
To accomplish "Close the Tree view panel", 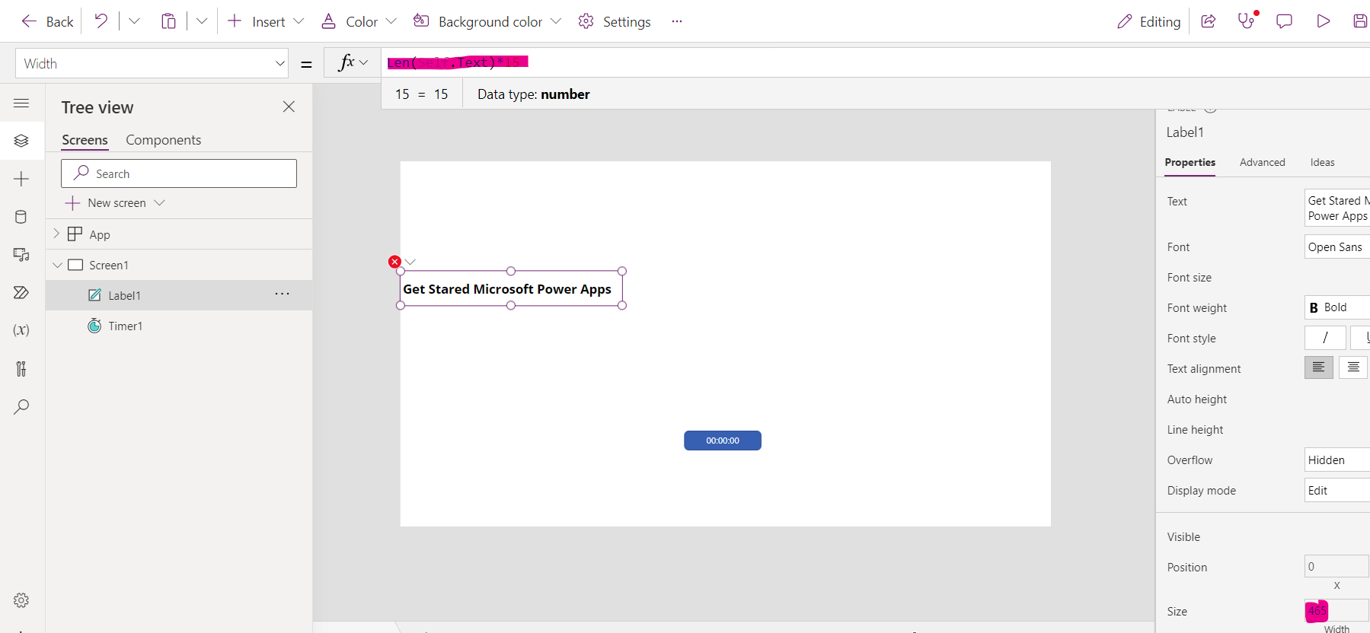I will coord(289,107).
